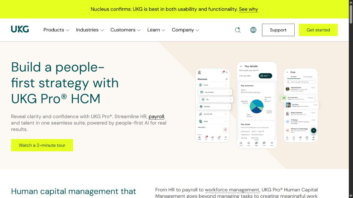Open Women in Technology chat
353x198 pixels.
point(299,130)
